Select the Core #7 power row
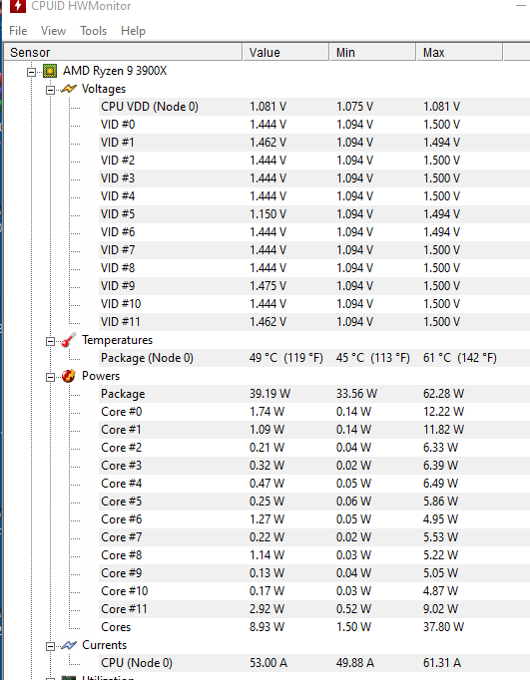530x680 pixels. pyautogui.click(x=314, y=537)
